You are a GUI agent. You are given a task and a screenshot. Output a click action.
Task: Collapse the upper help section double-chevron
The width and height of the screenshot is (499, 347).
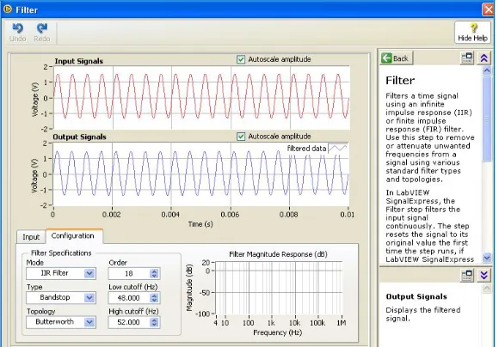click(484, 58)
